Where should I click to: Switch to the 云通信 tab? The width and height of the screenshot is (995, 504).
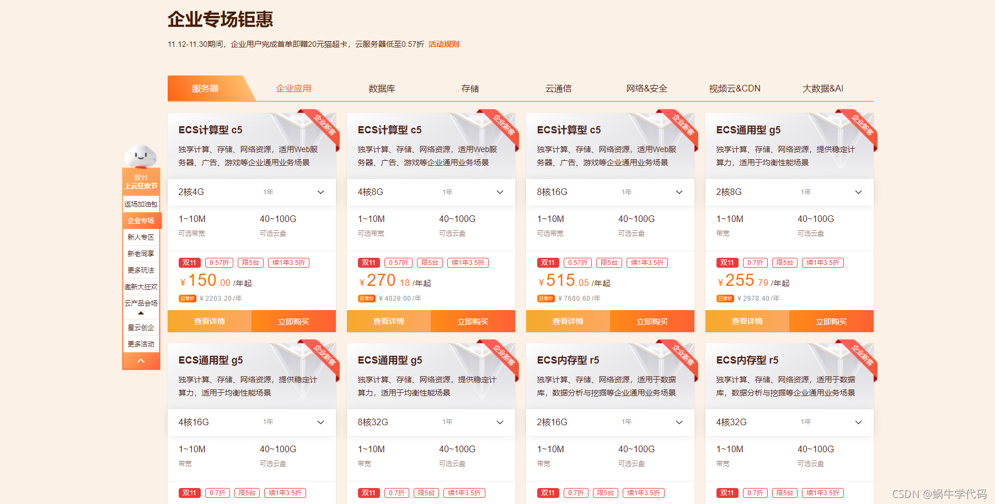[558, 88]
